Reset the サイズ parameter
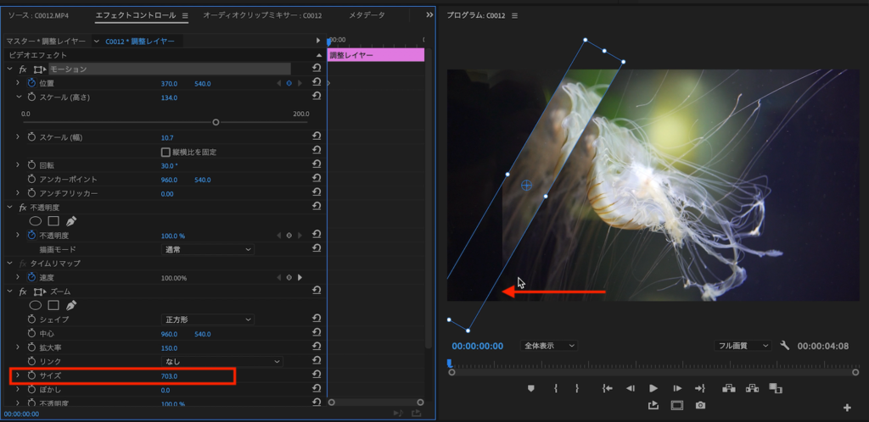This screenshot has width=869, height=422. point(316,375)
